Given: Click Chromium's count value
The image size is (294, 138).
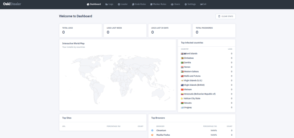Looking at the screenshot, I should tap(232, 130).
